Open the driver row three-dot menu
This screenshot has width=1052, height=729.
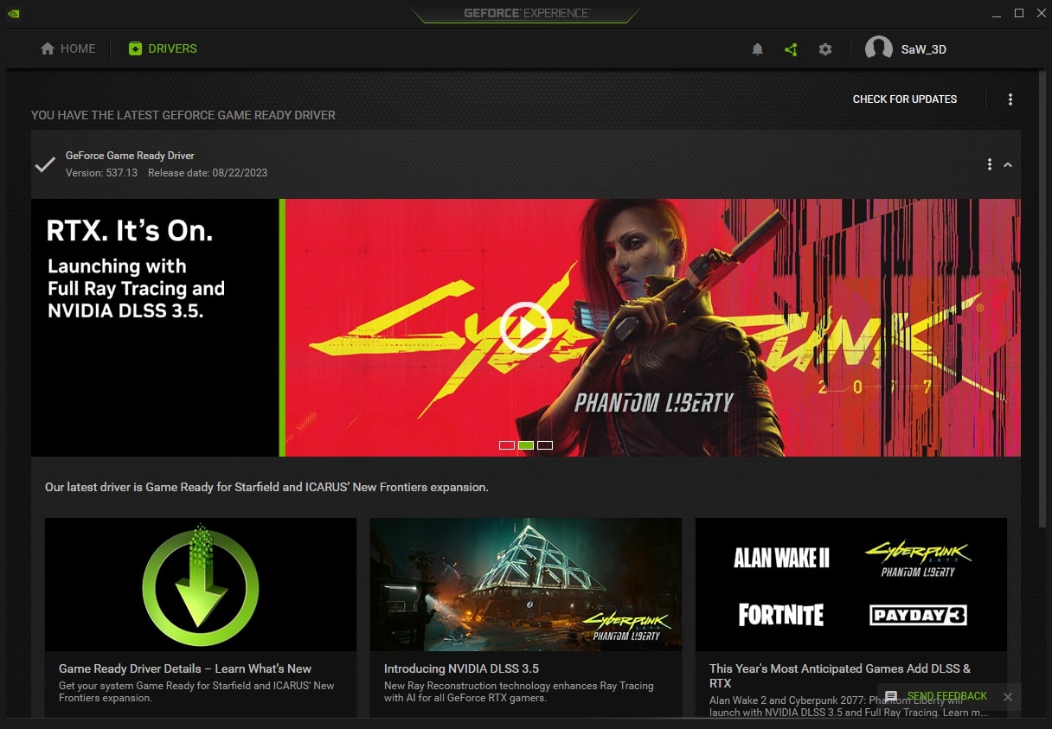990,164
